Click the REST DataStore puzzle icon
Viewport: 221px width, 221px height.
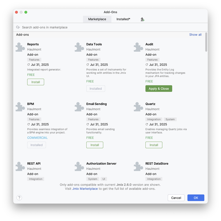139,167
